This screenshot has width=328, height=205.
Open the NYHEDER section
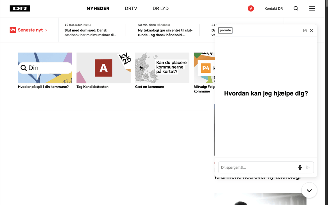pyautogui.click(x=98, y=8)
